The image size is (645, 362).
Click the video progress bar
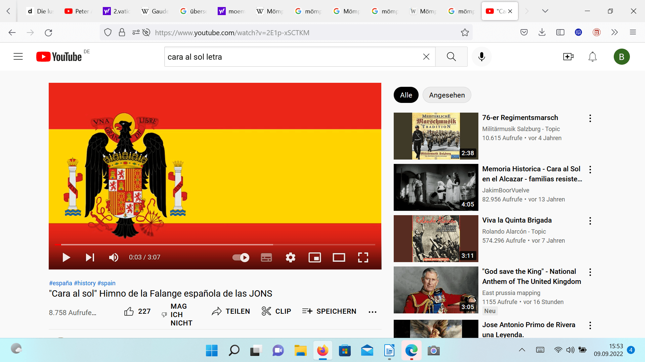215,245
